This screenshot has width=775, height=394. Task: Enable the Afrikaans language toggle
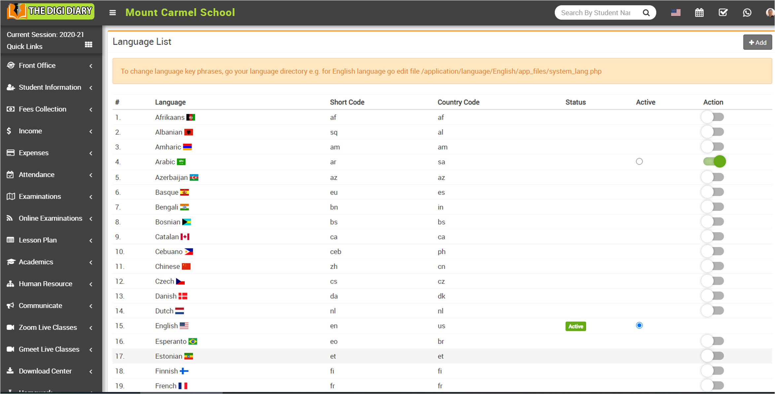pos(713,117)
